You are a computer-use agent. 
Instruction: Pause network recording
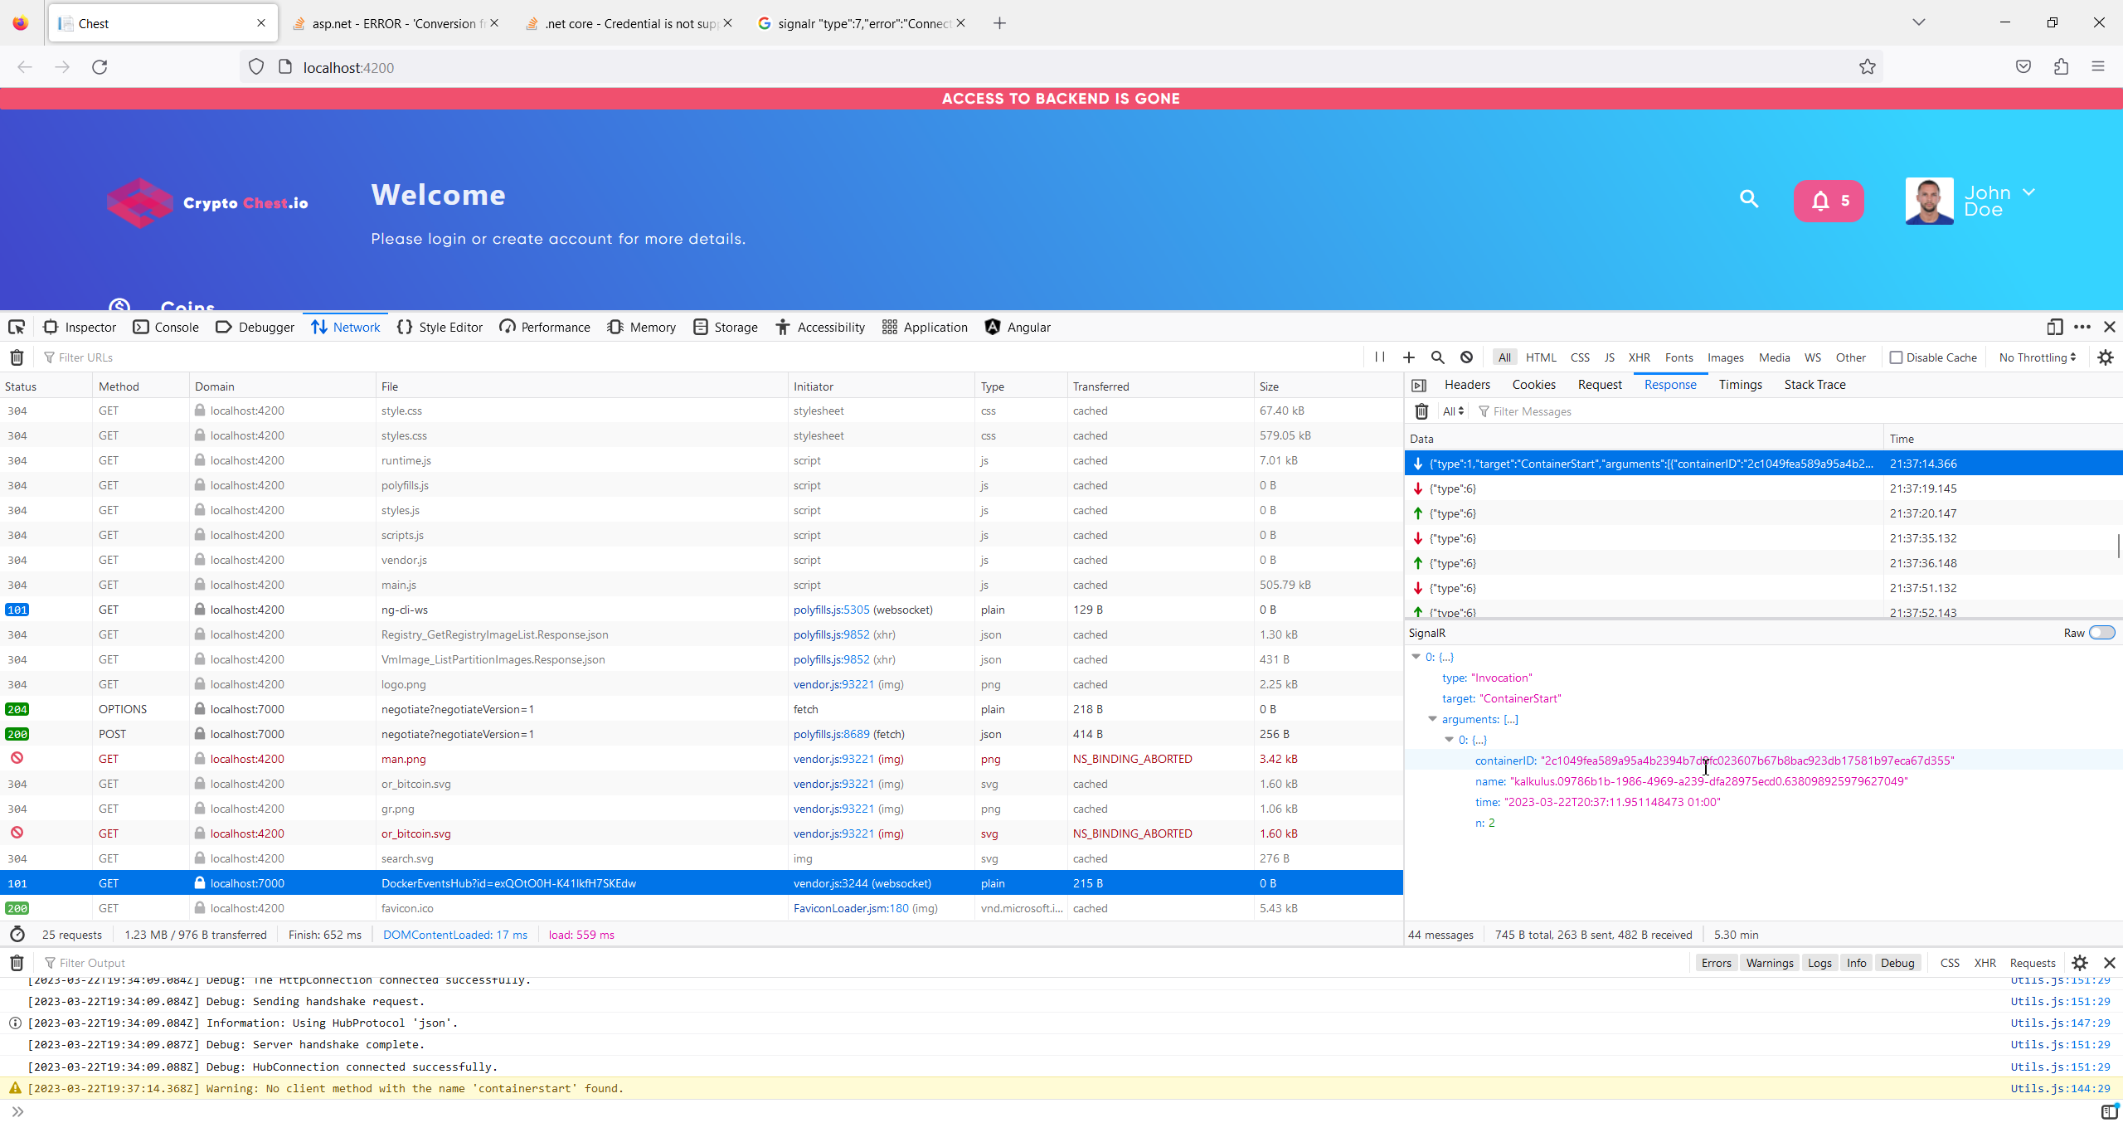pyautogui.click(x=1380, y=357)
